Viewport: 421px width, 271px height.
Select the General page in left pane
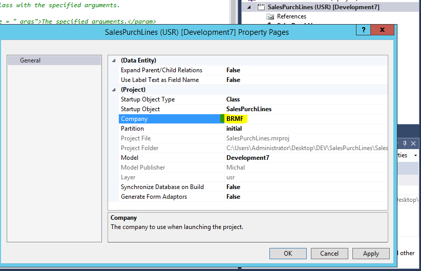54,60
